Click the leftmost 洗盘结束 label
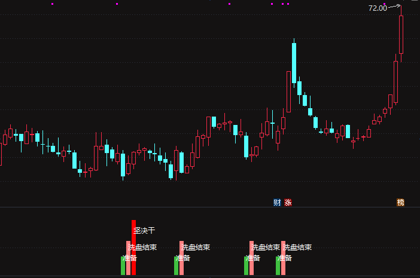Screen dimensions: 420x278 point(142,247)
